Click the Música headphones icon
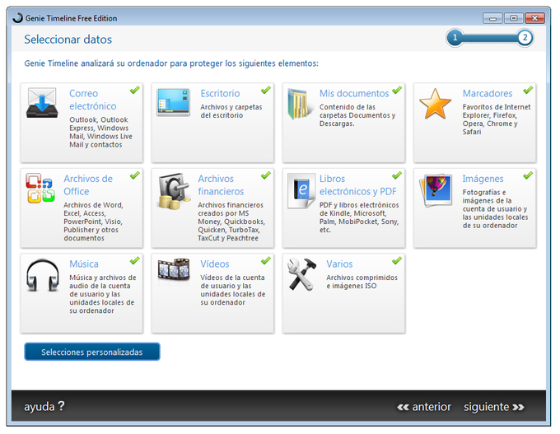 coord(43,275)
